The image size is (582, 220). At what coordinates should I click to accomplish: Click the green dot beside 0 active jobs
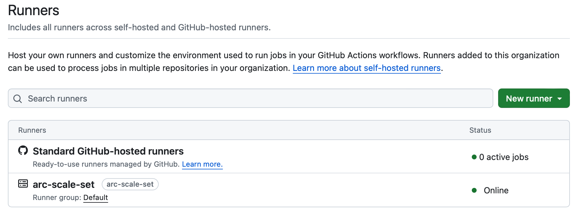(x=474, y=157)
